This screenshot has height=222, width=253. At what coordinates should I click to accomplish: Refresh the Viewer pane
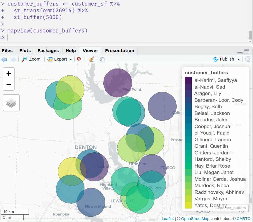coord(248,59)
